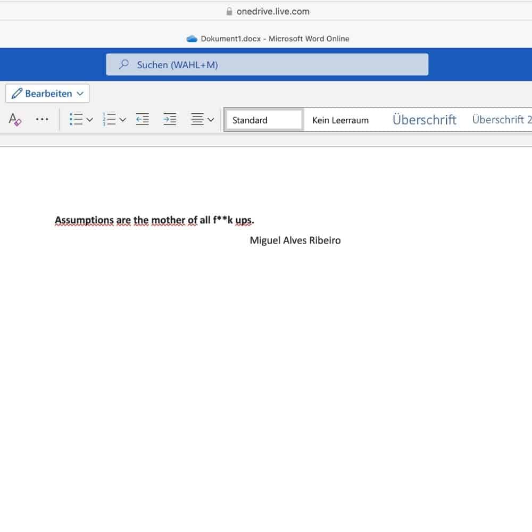The image size is (532, 532).
Task: Select the Kein Leerraum style
Action: pos(340,120)
